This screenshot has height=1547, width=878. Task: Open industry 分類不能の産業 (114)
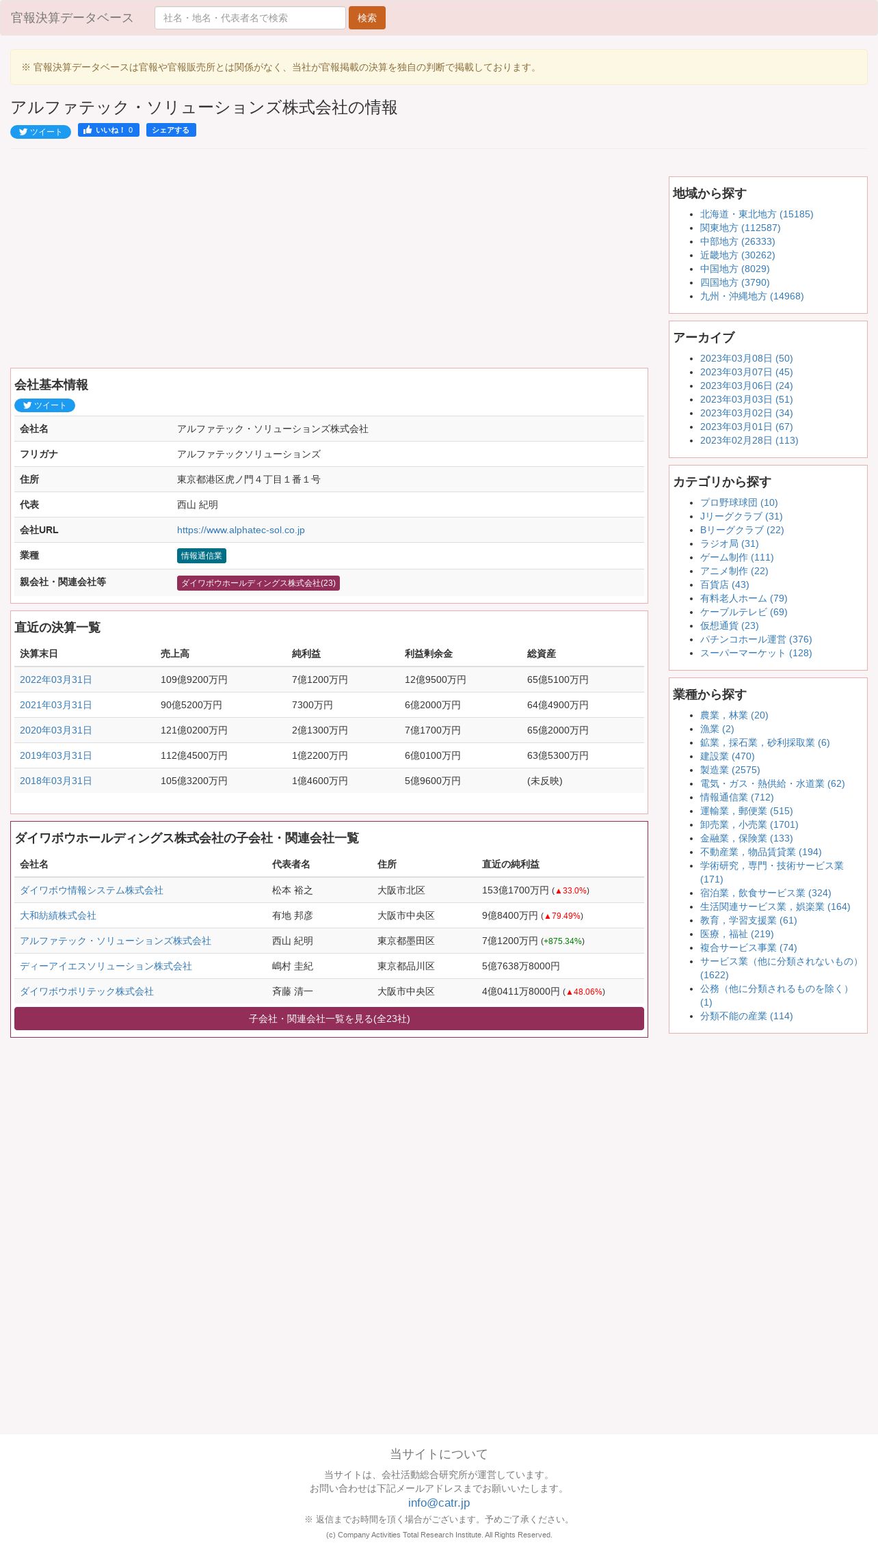746,1016
